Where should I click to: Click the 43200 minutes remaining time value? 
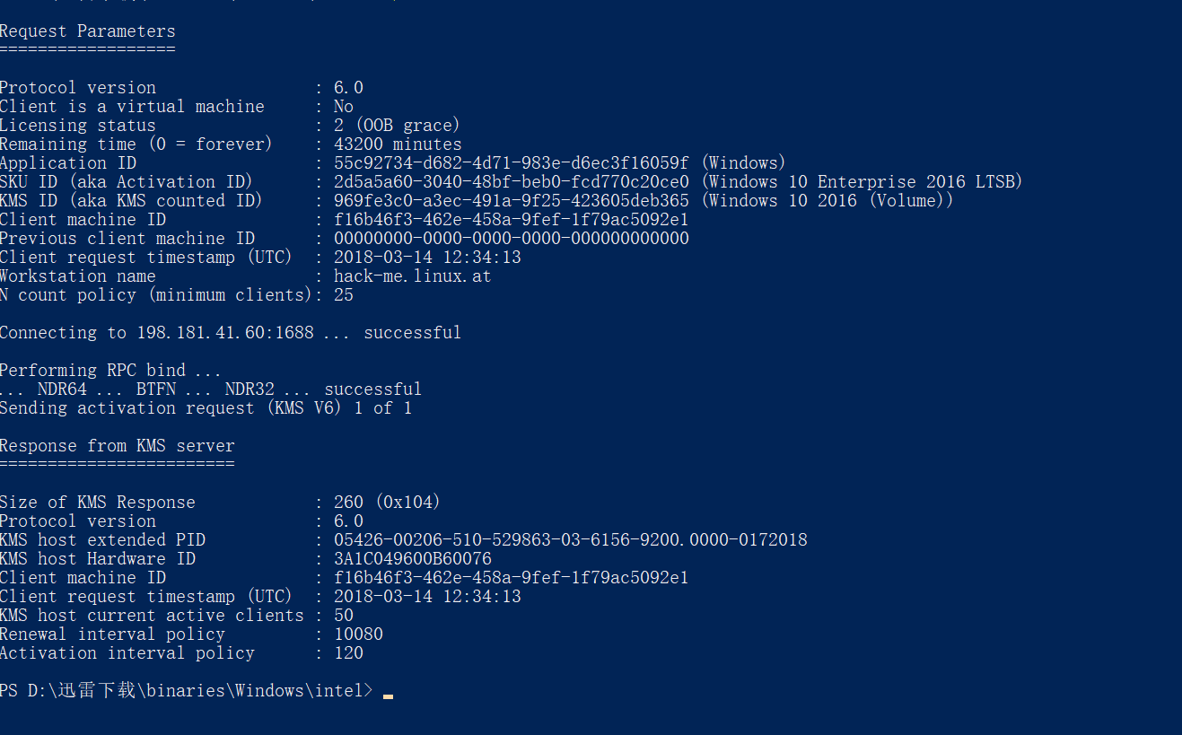[398, 144]
